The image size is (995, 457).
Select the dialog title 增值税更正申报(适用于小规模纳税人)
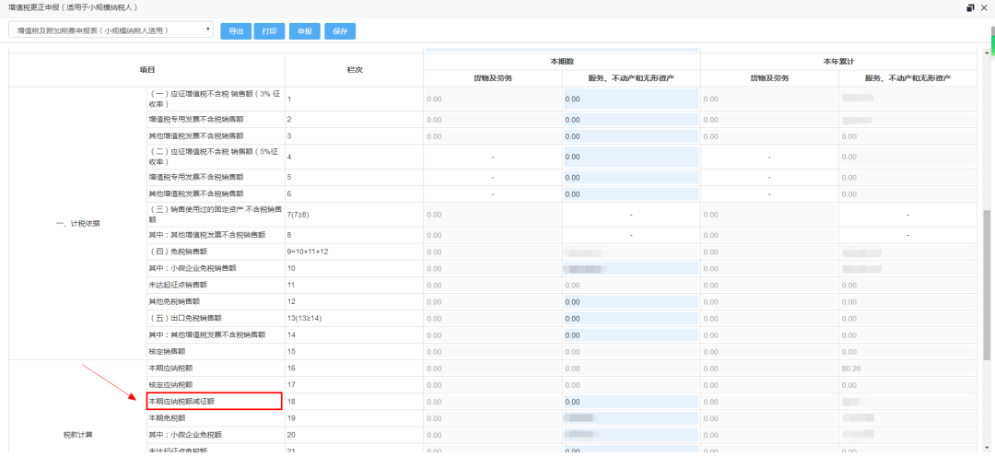point(74,7)
